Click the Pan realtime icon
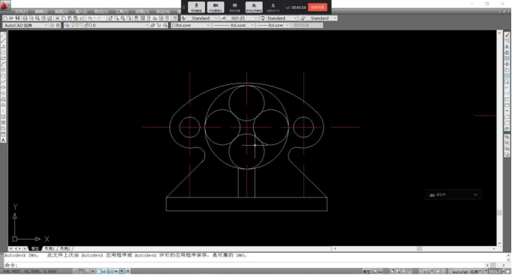 pos(110,18)
